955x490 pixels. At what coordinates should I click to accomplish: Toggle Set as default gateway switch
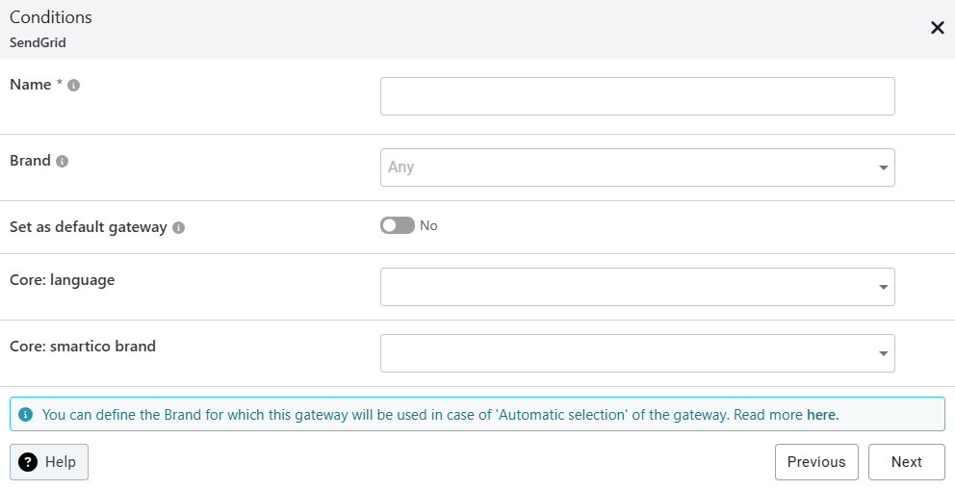point(397,225)
